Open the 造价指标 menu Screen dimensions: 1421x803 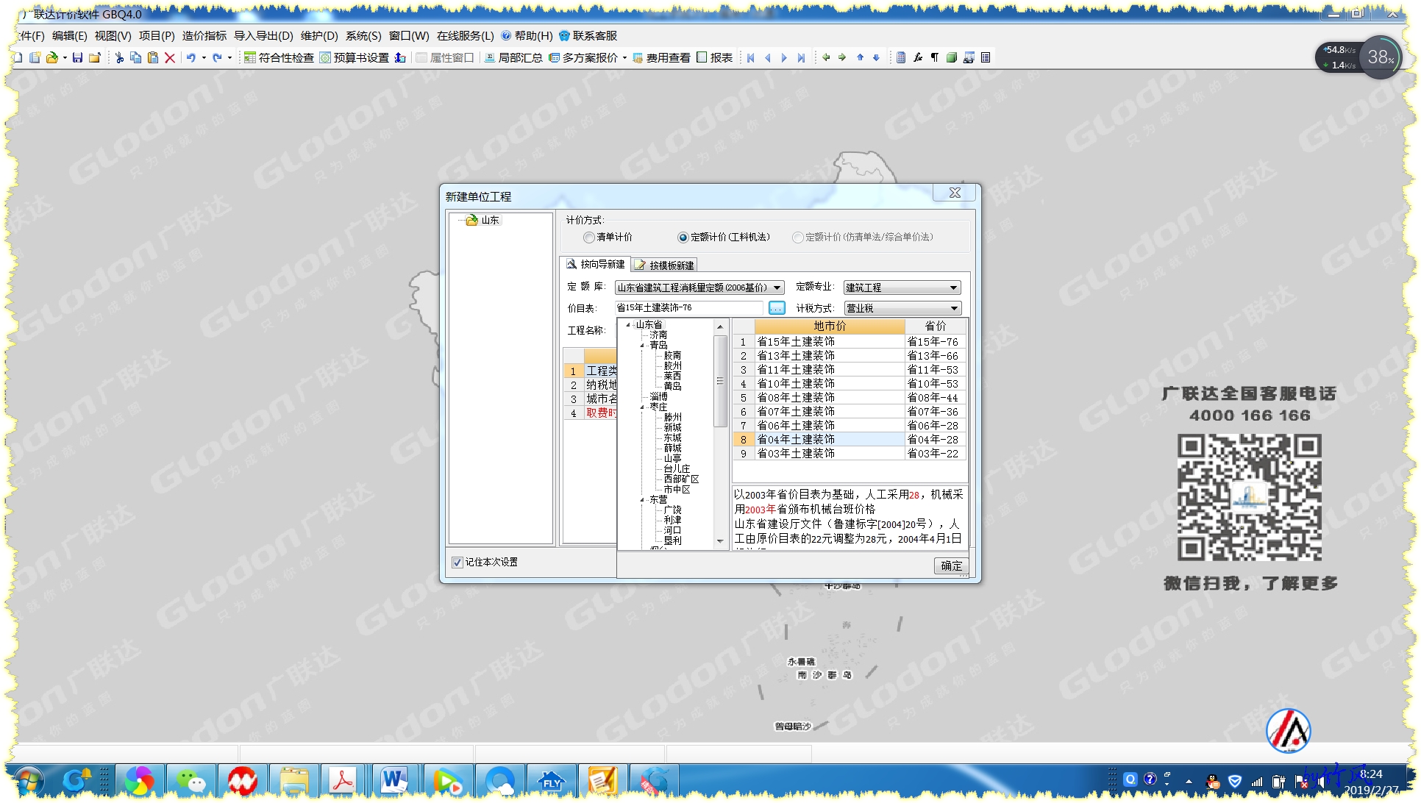tap(204, 35)
